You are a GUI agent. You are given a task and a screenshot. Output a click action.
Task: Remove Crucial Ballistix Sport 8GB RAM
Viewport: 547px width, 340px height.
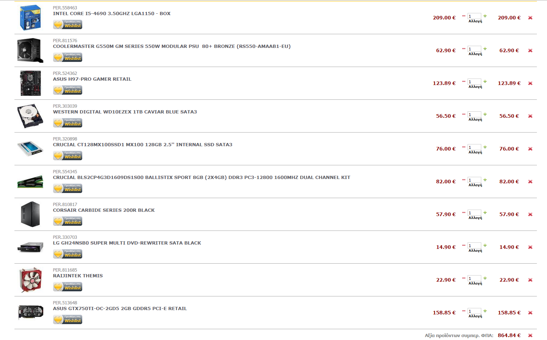point(530,182)
